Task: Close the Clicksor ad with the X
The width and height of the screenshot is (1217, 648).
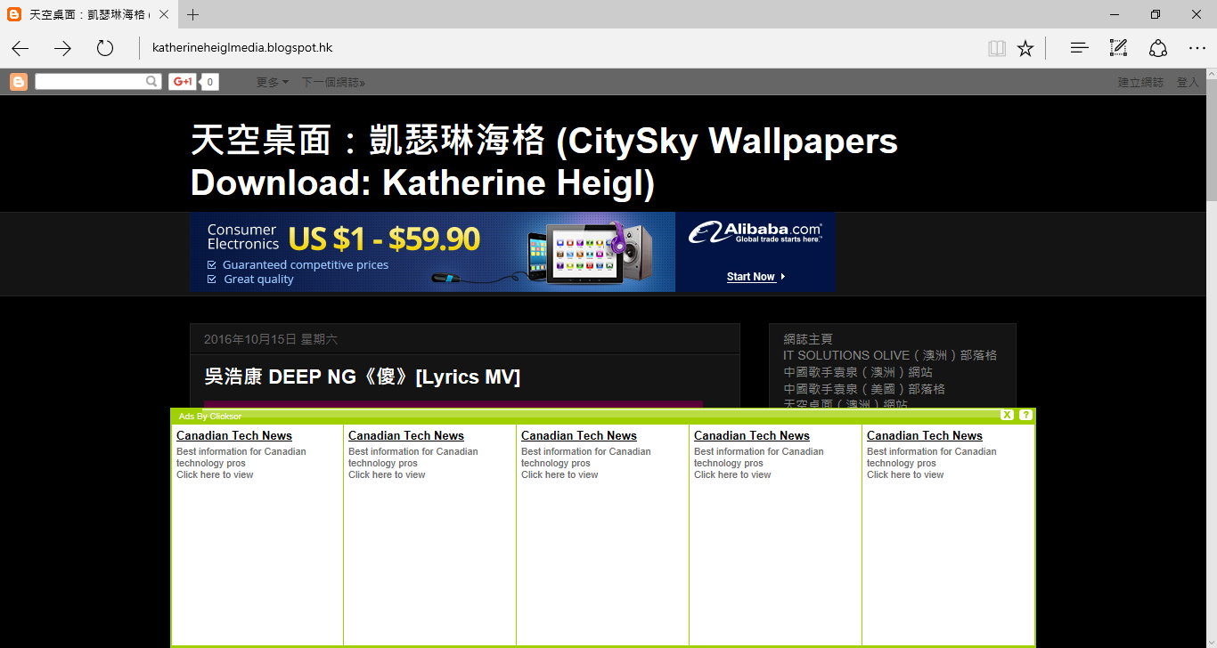Action: (1007, 415)
